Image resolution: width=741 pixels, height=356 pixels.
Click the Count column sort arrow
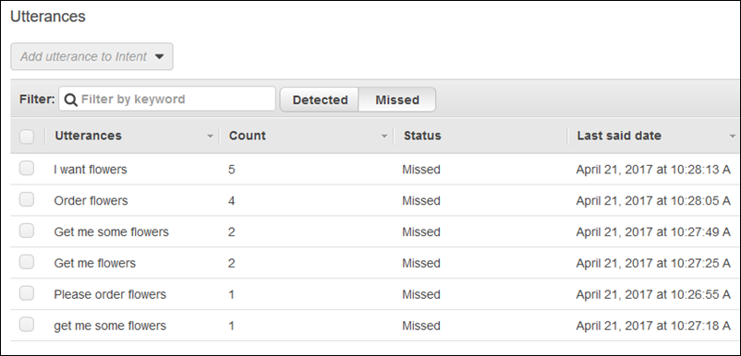(384, 136)
